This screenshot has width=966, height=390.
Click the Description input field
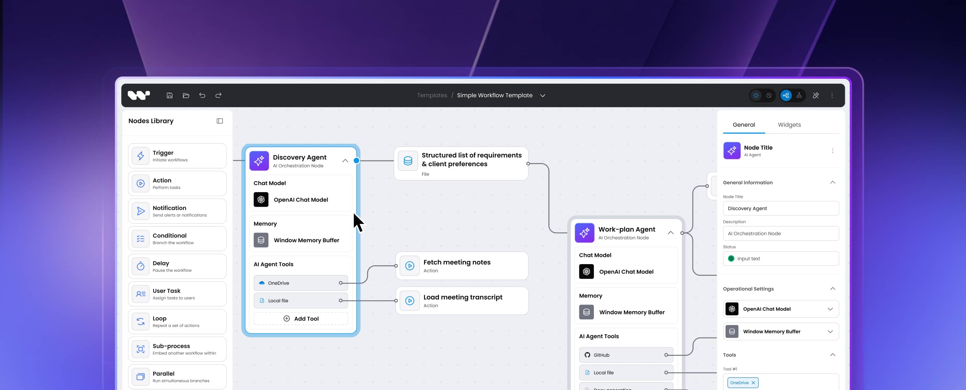click(x=781, y=233)
